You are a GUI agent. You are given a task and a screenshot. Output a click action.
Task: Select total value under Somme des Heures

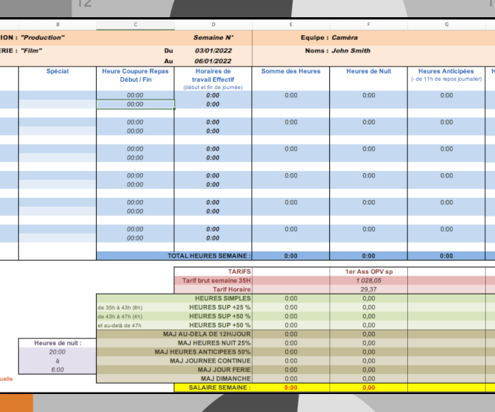pyautogui.click(x=291, y=256)
